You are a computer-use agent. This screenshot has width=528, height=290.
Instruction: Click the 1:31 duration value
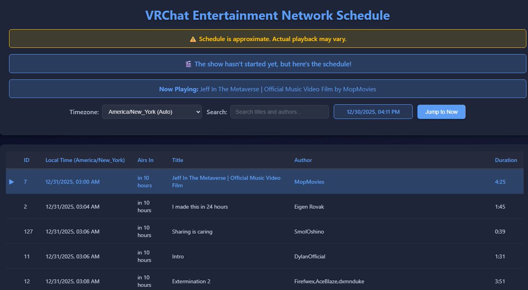pos(500,257)
